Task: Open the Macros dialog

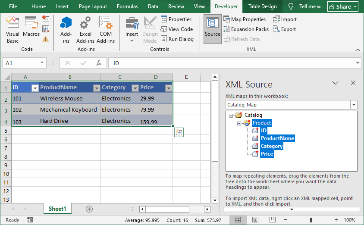Action: [x=31, y=26]
